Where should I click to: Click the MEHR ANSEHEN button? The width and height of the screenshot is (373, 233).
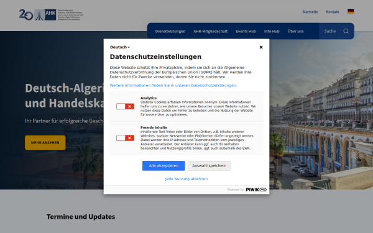click(x=45, y=143)
